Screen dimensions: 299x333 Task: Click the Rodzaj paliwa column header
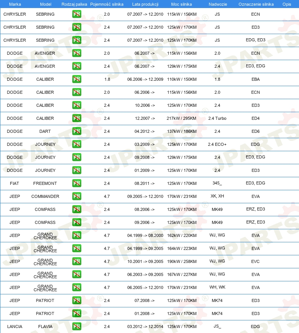pyautogui.click(x=74, y=4)
